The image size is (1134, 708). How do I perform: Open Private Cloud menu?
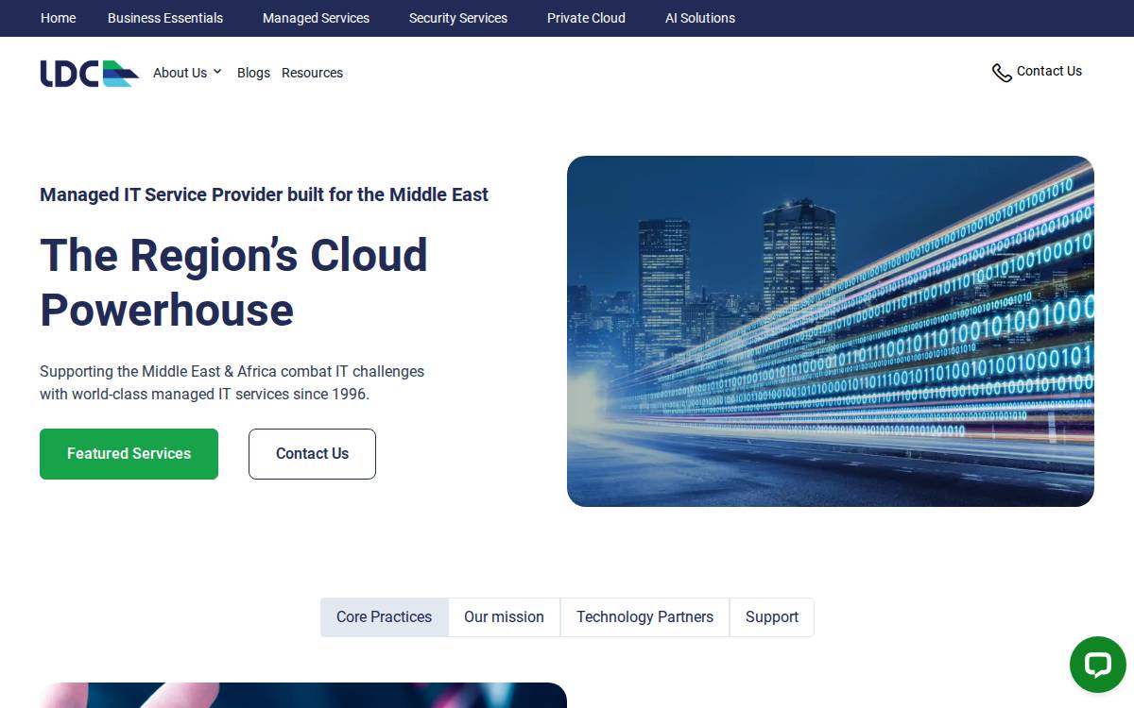click(x=586, y=18)
